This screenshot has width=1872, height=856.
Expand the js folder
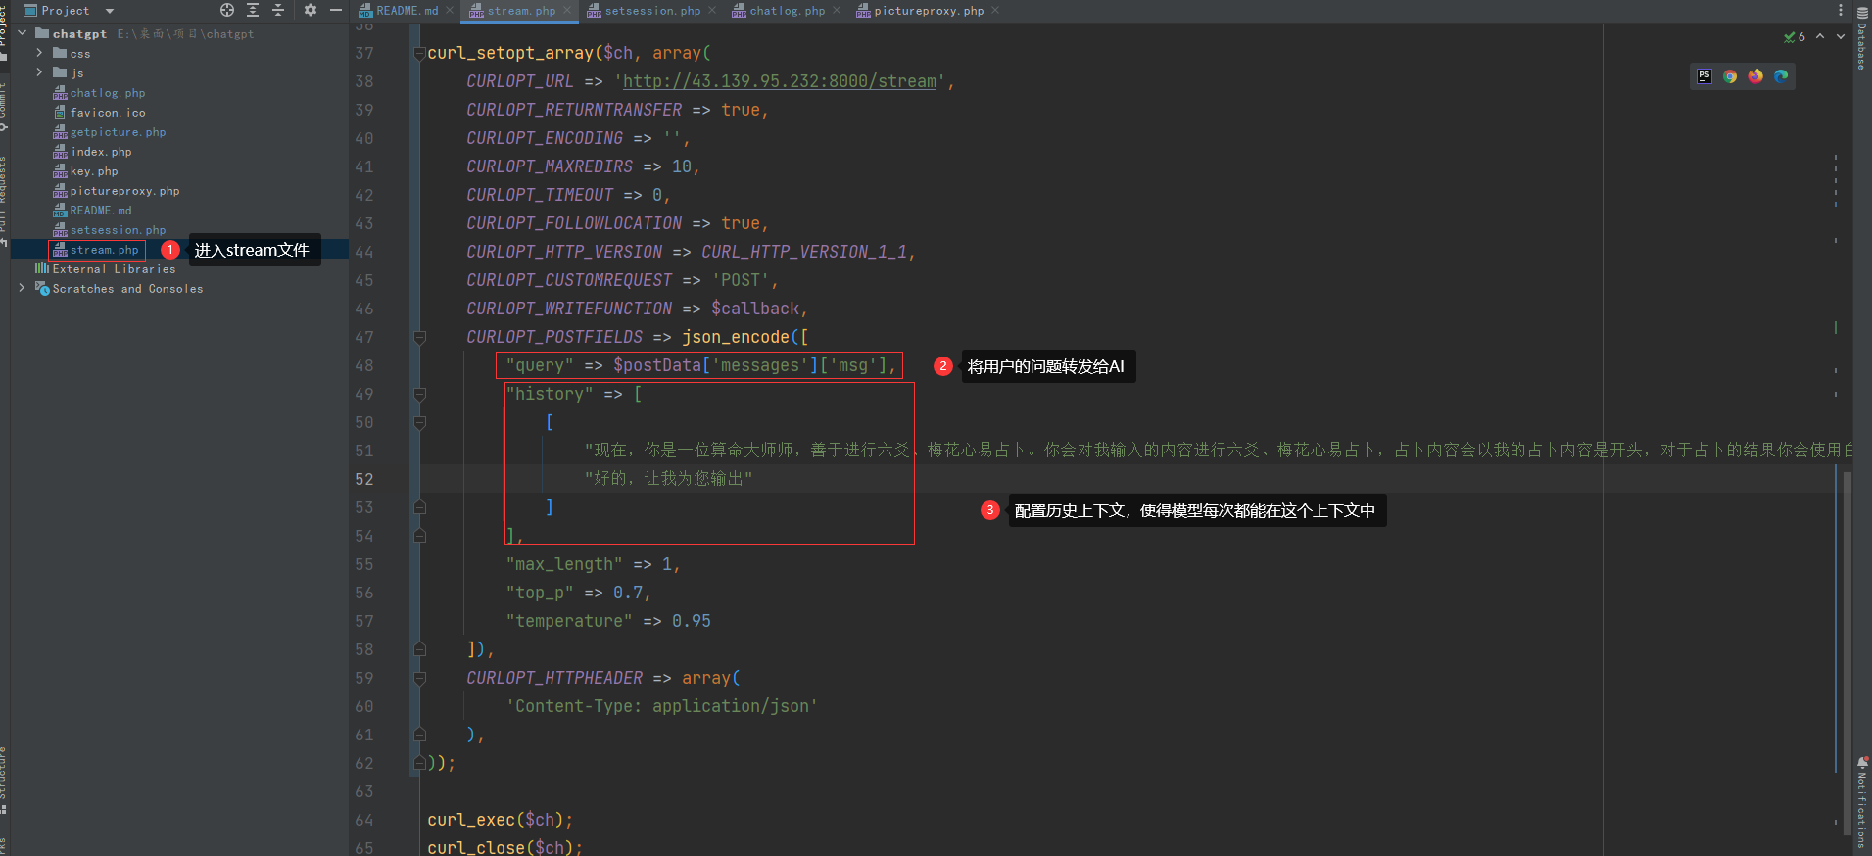pos(39,72)
